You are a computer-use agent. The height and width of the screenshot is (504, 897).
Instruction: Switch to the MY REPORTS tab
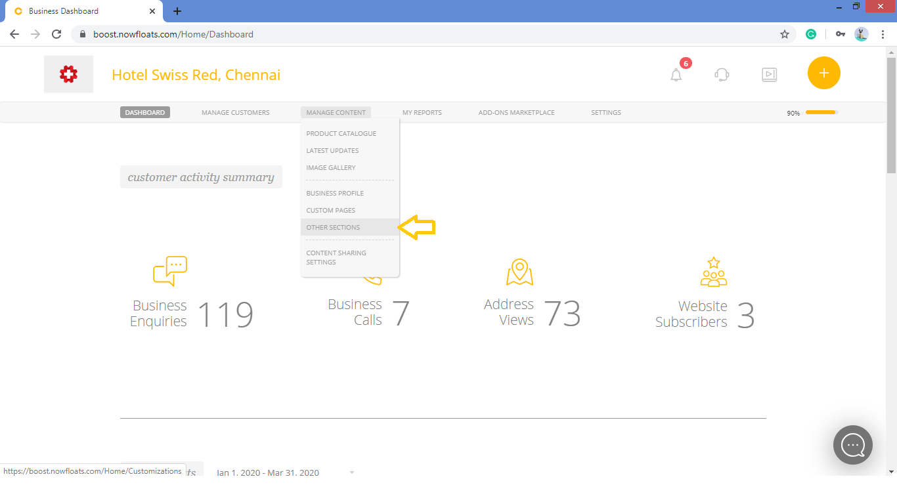pyautogui.click(x=422, y=112)
